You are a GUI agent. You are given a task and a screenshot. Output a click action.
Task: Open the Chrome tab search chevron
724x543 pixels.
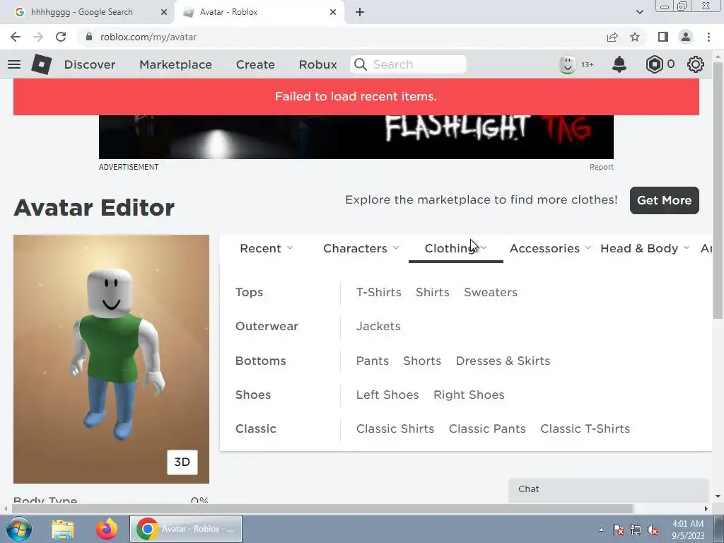coord(639,12)
